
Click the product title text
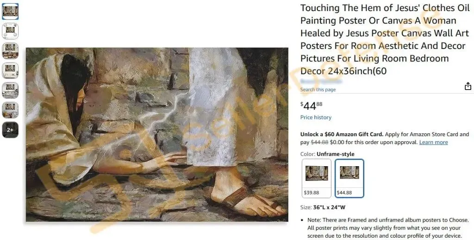(x=385, y=40)
